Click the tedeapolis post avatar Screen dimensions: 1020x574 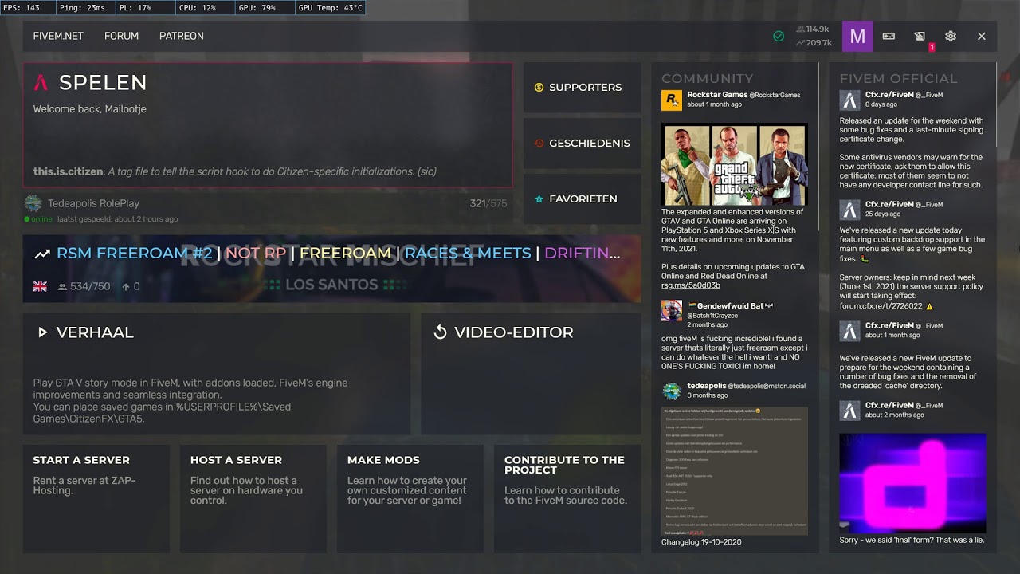click(x=672, y=391)
